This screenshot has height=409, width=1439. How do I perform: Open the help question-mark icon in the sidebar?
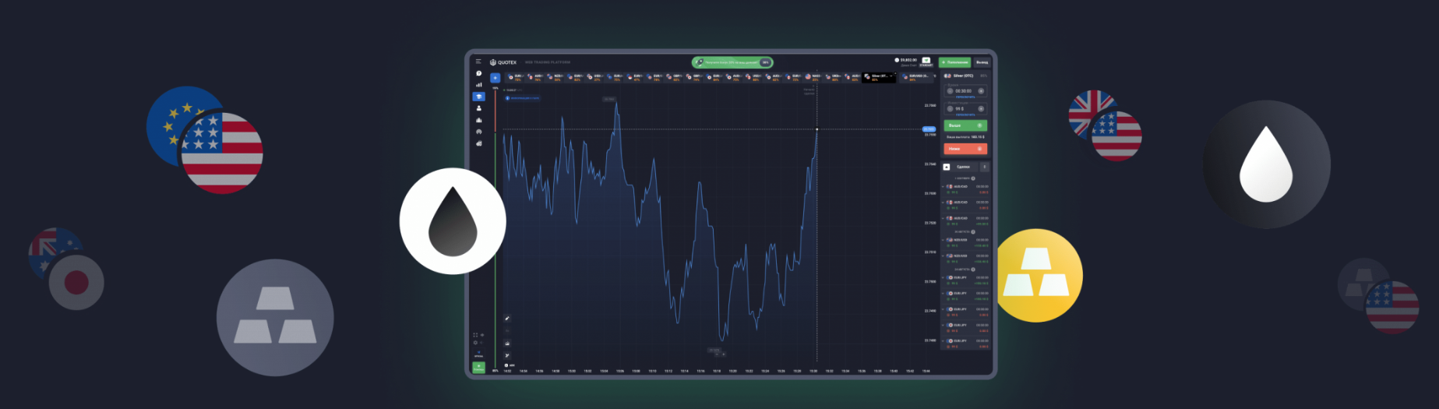(x=478, y=73)
